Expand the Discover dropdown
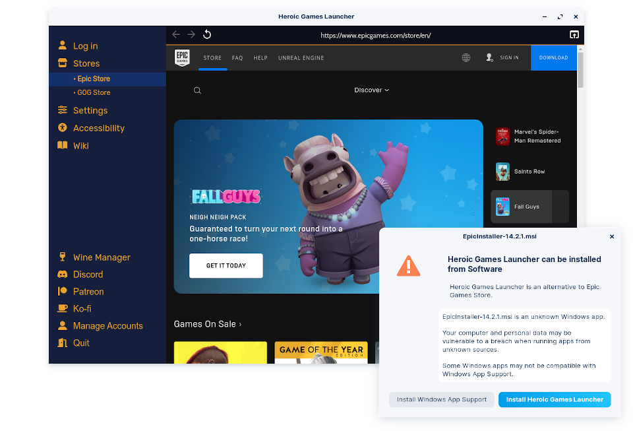 [372, 90]
